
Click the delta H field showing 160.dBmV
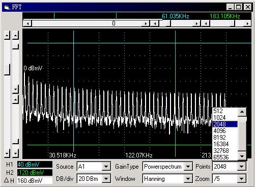tap(35, 180)
